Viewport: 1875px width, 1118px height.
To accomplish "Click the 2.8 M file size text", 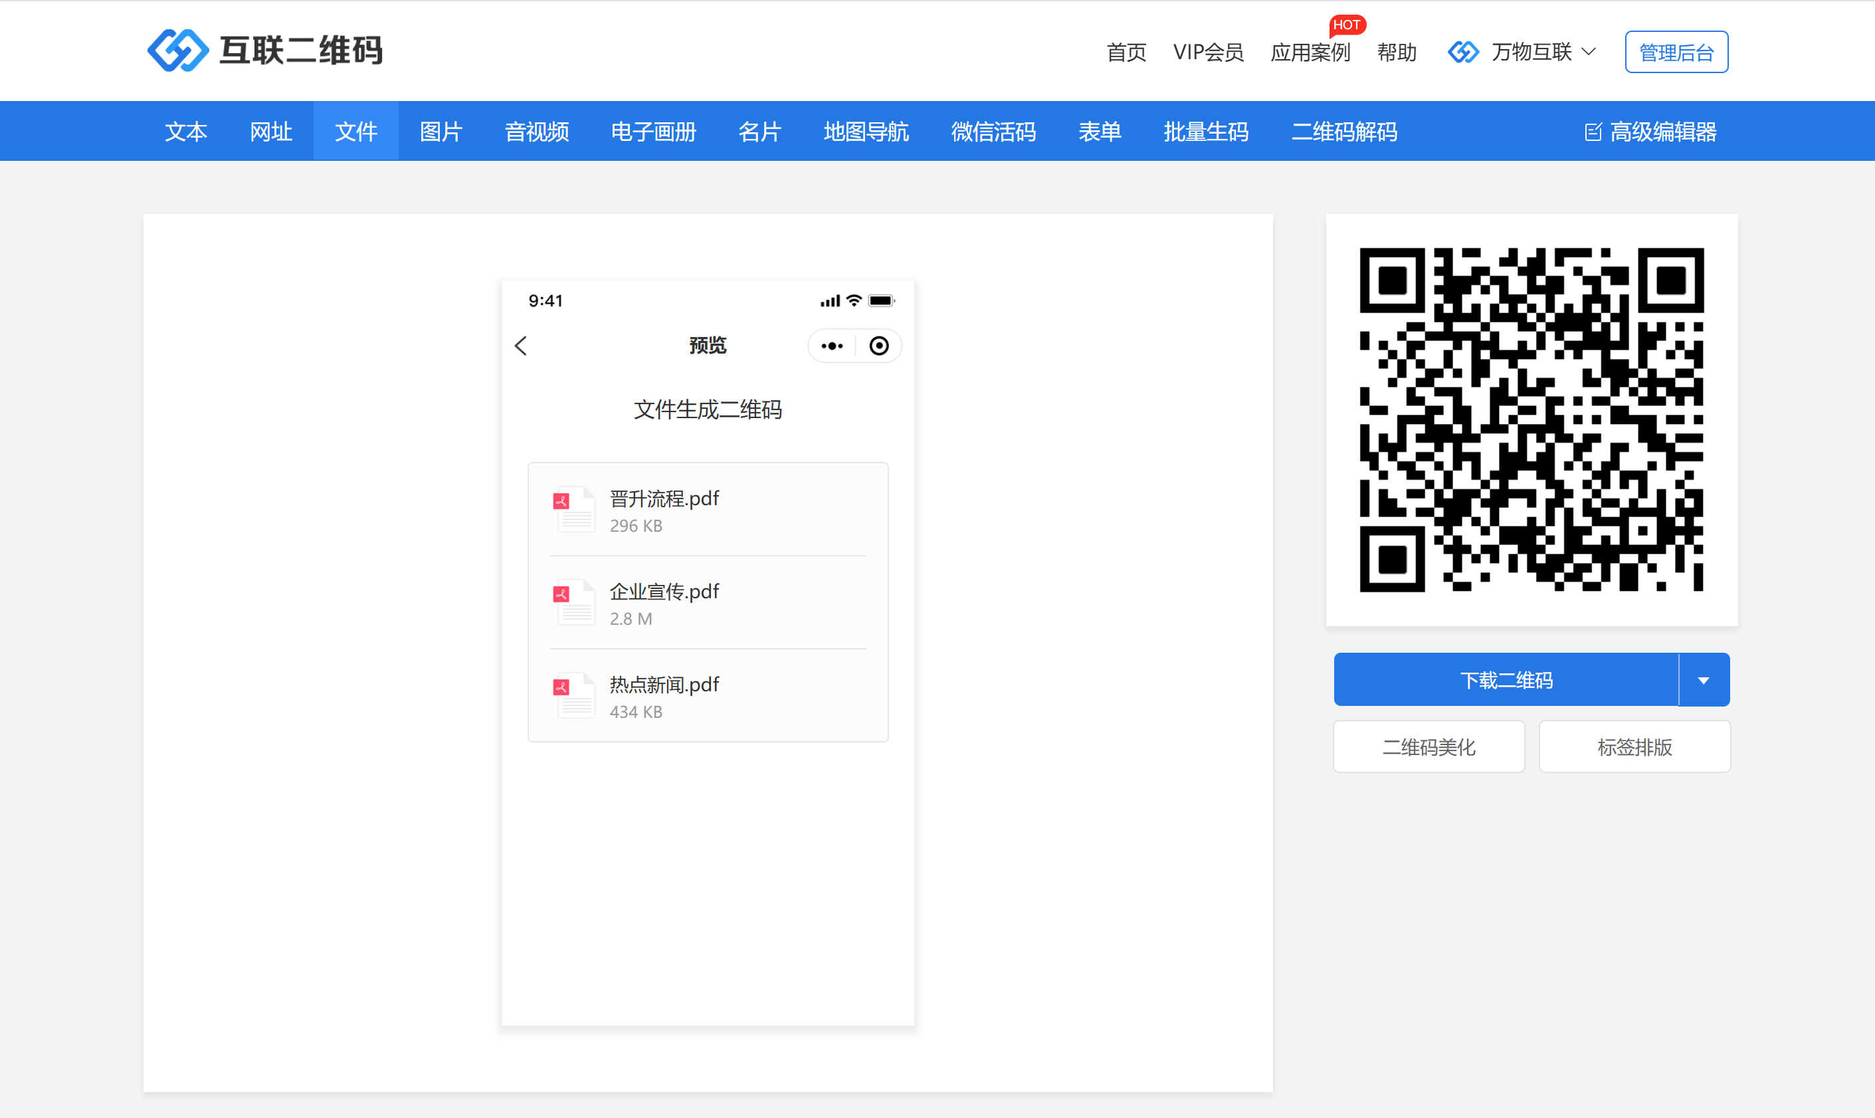I will [x=631, y=619].
